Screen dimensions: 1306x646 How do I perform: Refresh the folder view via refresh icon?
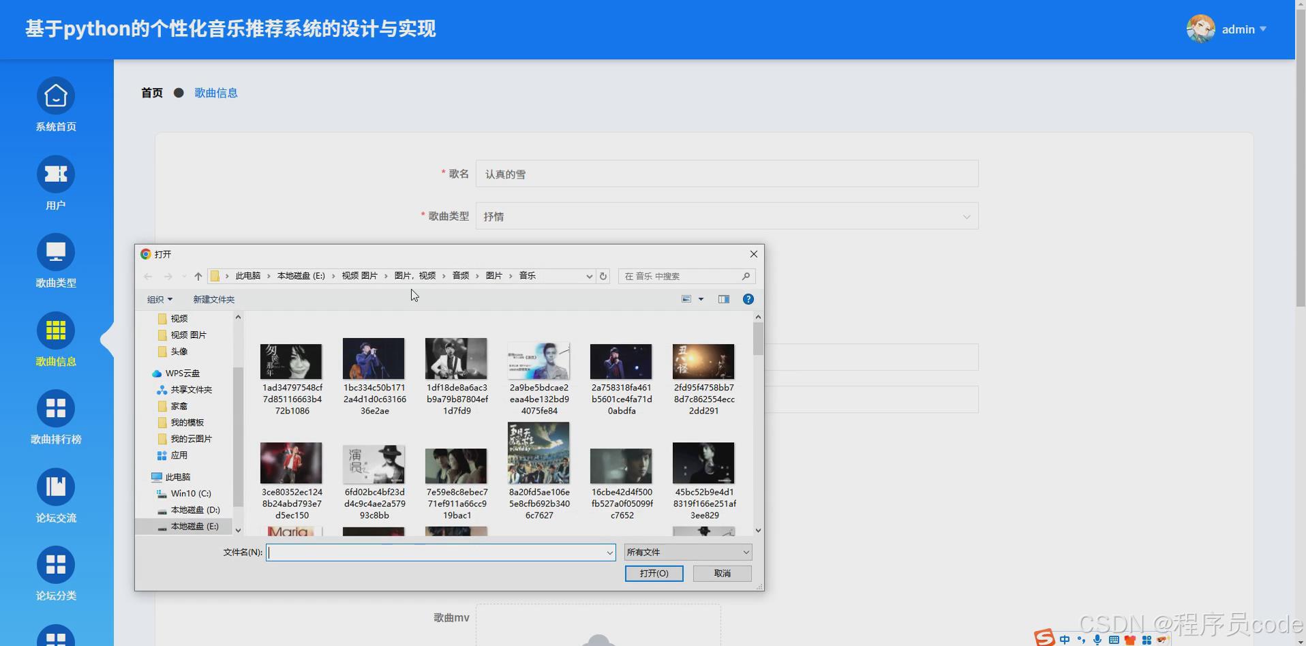603,276
